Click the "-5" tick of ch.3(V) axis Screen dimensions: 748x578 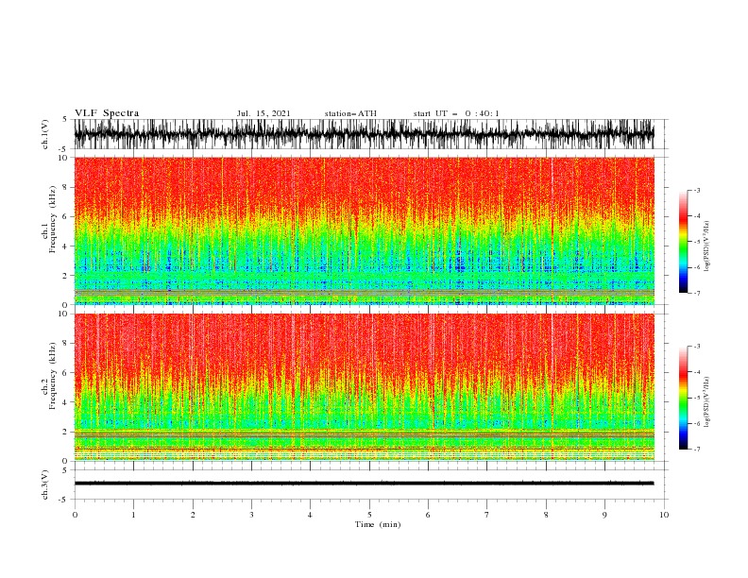(64, 500)
